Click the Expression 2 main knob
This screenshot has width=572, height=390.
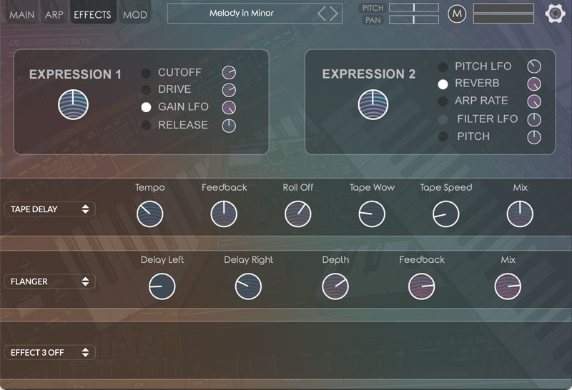(373, 105)
